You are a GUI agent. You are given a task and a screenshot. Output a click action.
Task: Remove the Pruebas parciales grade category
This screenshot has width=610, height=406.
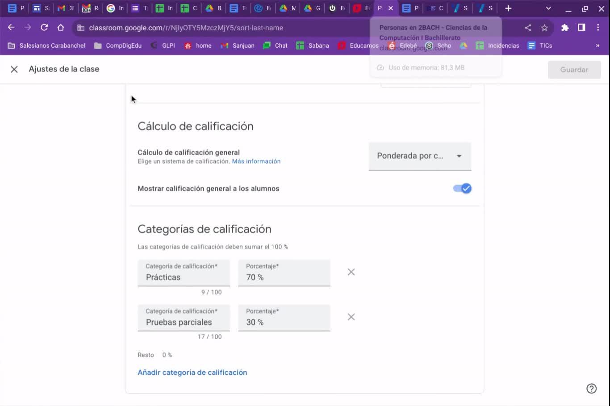pyautogui.click(x=351, y=317)
